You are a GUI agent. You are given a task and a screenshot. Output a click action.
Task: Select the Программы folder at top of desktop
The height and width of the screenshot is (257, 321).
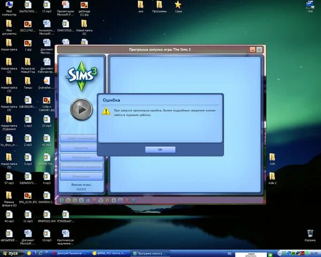coord(159,7)
